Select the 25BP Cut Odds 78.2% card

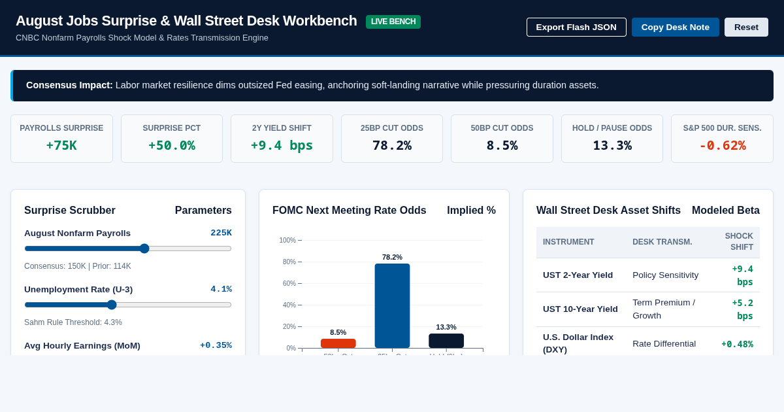392,139
